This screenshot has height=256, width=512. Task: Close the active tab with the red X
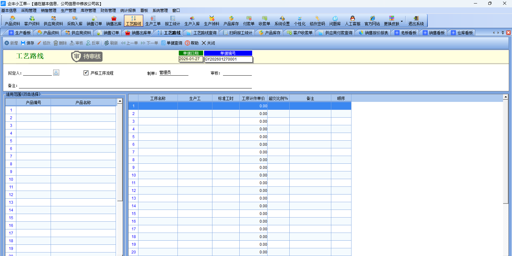[508, 33]
